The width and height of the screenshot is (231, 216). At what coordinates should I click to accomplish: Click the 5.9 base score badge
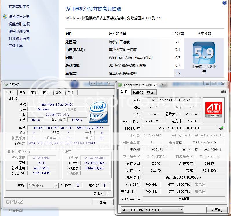click(x=204, y=53)
